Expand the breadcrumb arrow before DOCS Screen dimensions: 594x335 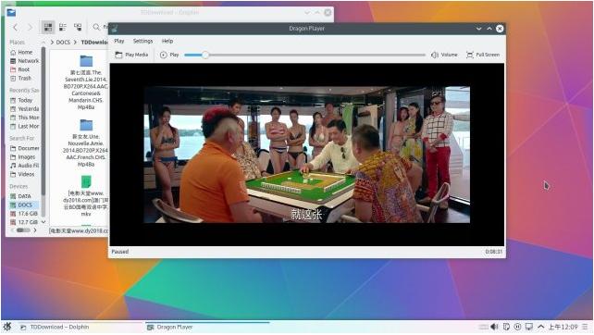[52, 43]
